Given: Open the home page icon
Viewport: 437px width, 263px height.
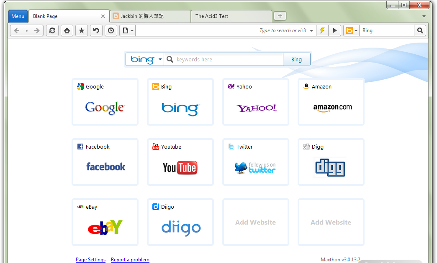Looking at the screenshot, I should pyautogui.click(x=67, y=30).
